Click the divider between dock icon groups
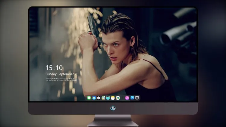226x127 pixels. [x=123, y=98]
